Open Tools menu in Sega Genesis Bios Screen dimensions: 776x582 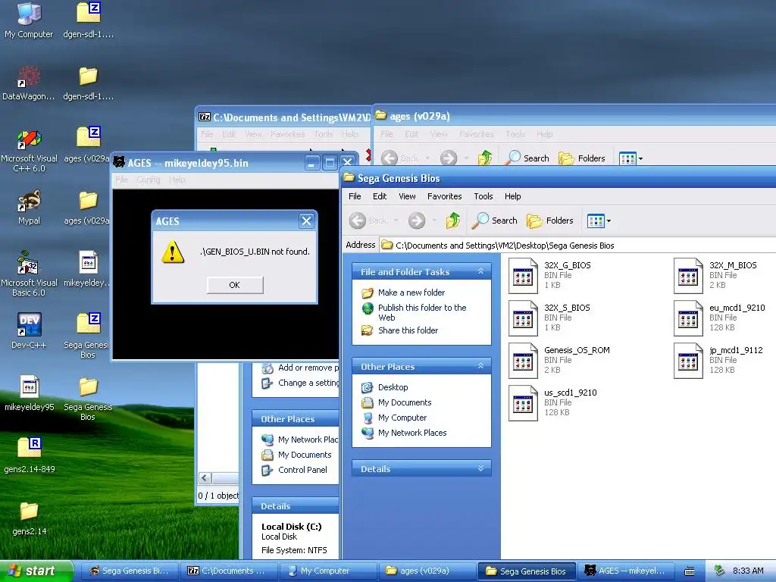[483, 196]
